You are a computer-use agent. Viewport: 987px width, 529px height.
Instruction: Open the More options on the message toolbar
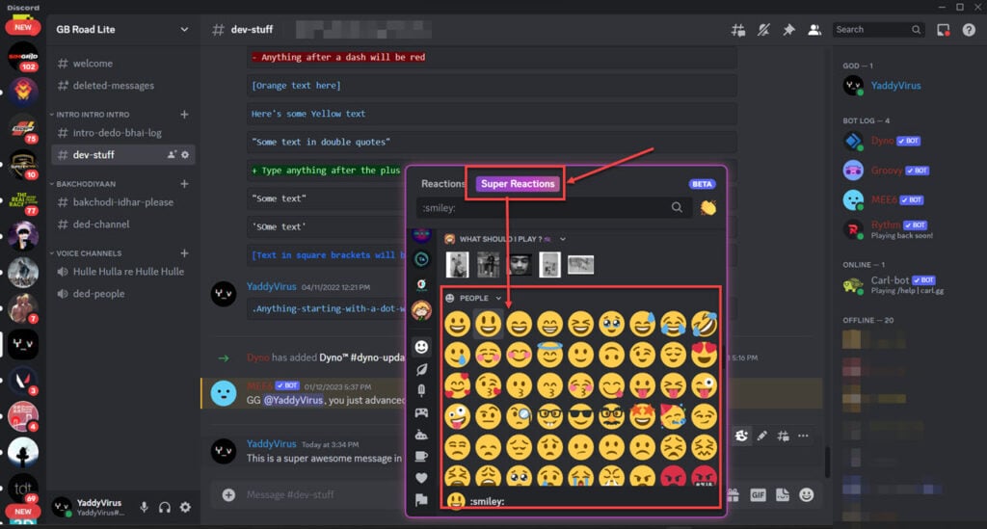click(x=803, y=436)
